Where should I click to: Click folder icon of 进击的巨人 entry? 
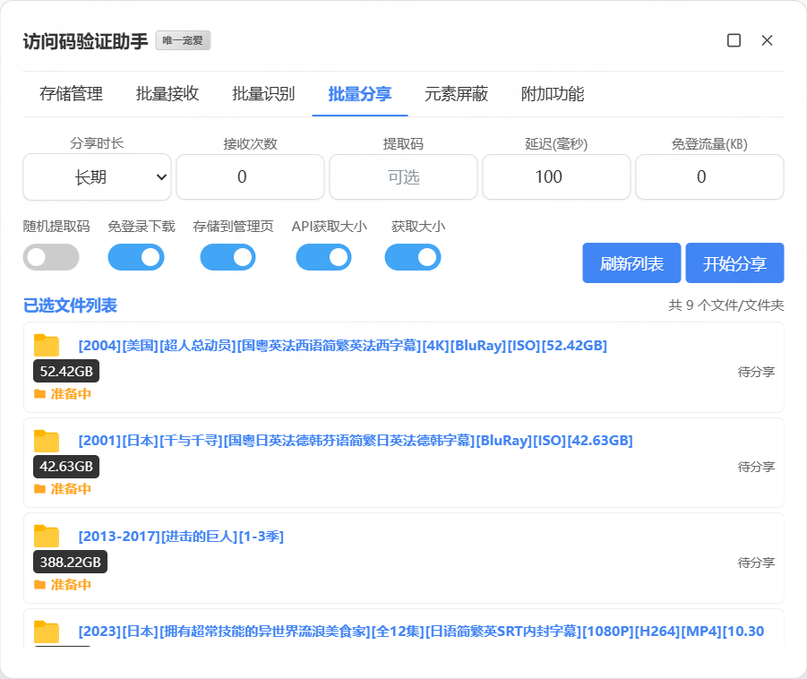click(47, 537)
